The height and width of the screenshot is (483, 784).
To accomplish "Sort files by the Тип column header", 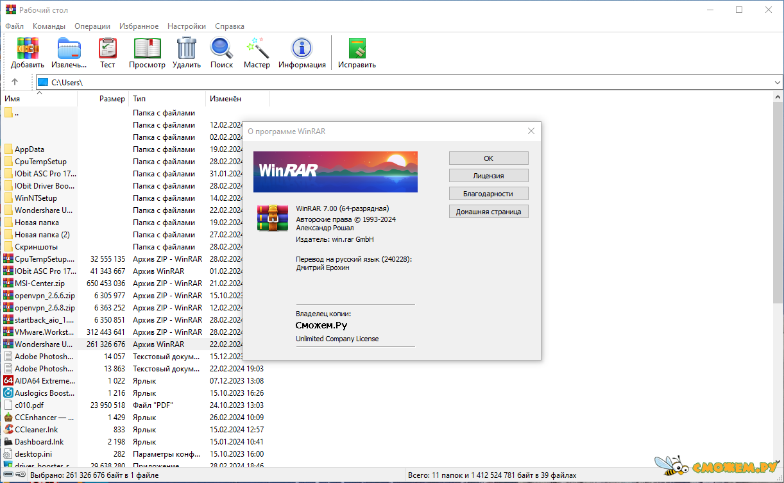I will [167, 99].
